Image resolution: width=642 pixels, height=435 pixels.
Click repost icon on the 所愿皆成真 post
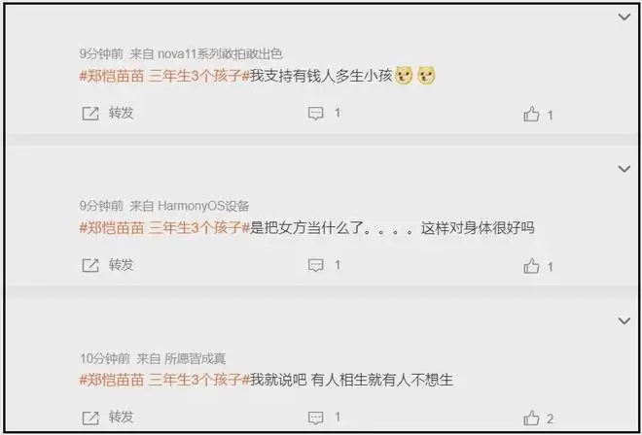point(90,418)
